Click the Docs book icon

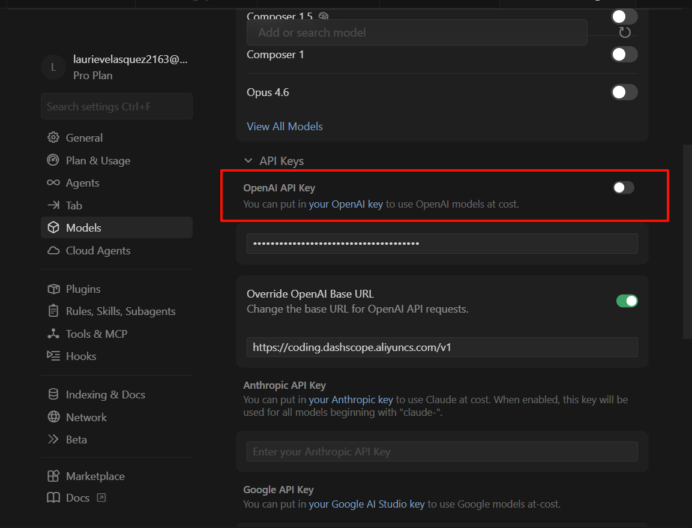point(53,497)
